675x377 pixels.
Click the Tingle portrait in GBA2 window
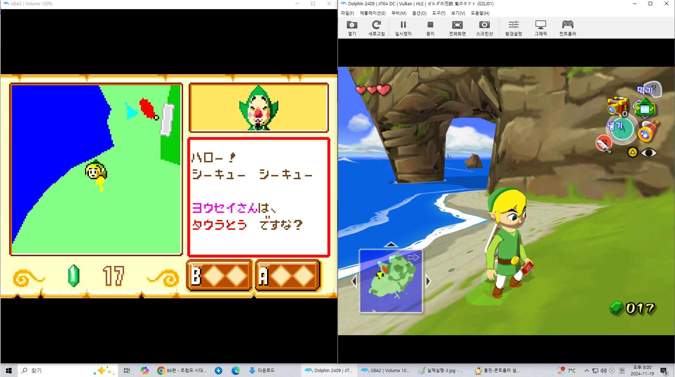click(x=259, y=108)
